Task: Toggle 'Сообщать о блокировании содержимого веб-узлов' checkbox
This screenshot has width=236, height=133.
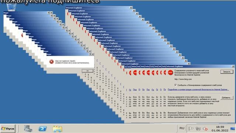Action: tap(176, 85)
